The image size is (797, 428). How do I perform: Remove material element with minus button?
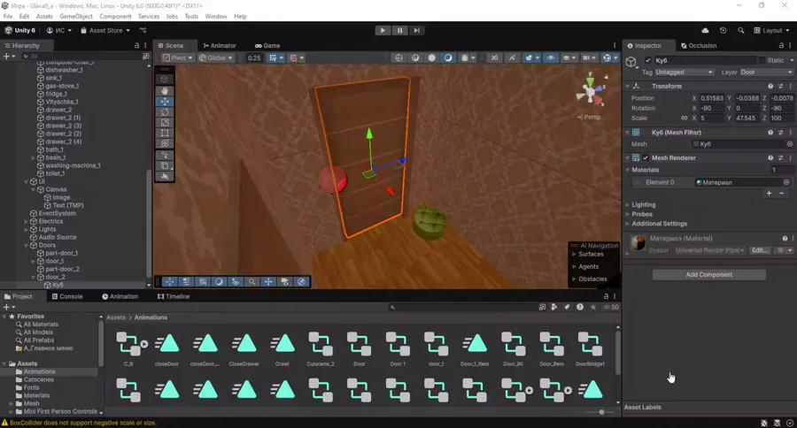coord(781,193)
